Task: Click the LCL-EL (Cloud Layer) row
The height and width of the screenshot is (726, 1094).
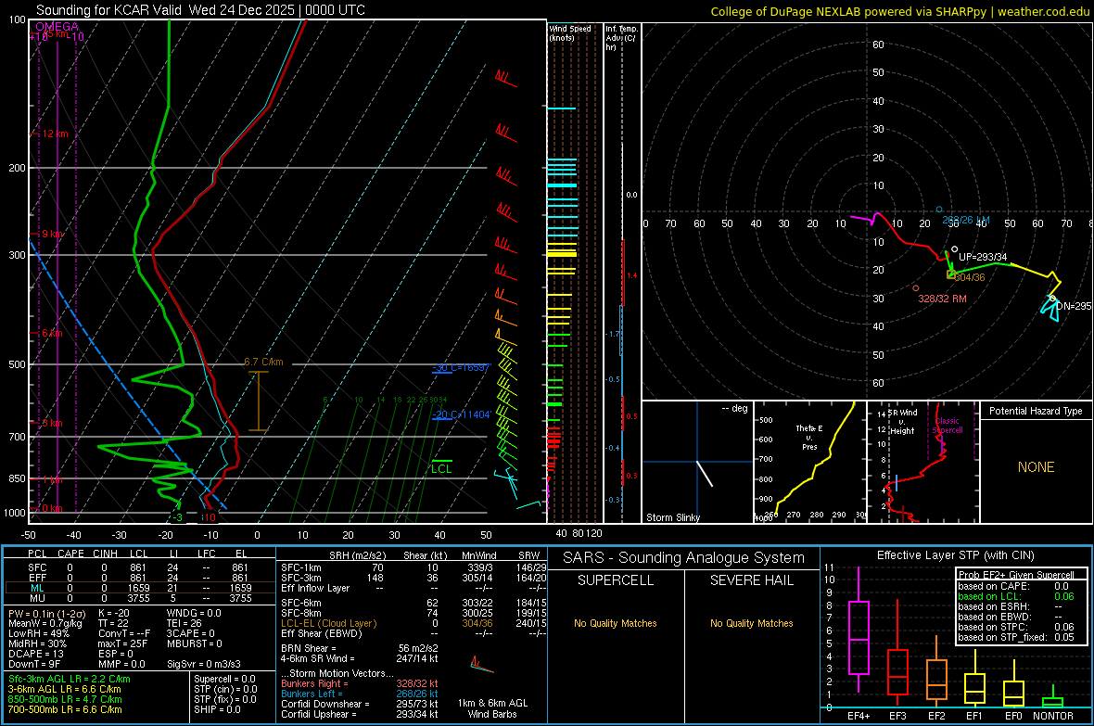Action: point(413,623)
